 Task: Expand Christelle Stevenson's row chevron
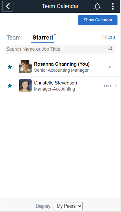pyautogui.click(x=116, y=86)
